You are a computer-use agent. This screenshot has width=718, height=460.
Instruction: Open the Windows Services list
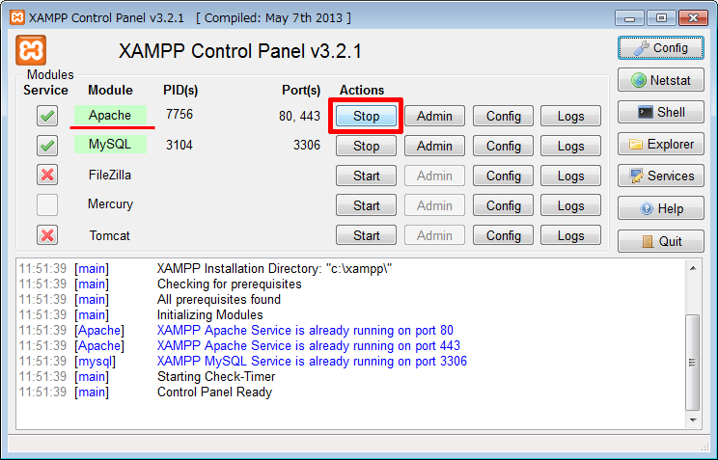coord(661,176)
